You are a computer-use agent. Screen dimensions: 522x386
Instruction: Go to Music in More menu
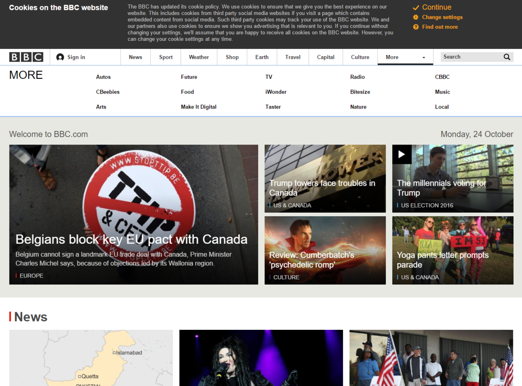click(x=443, y=92)
